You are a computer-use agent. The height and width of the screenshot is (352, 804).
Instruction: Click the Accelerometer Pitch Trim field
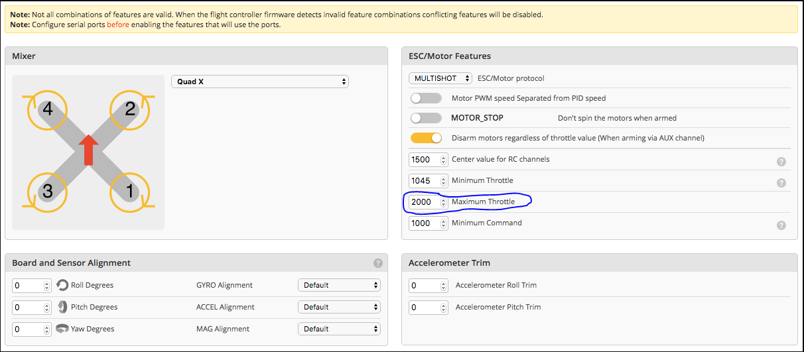tap(425, 307)
